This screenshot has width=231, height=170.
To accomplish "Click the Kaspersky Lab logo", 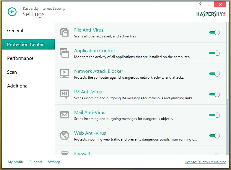I will tap(211, 14).
